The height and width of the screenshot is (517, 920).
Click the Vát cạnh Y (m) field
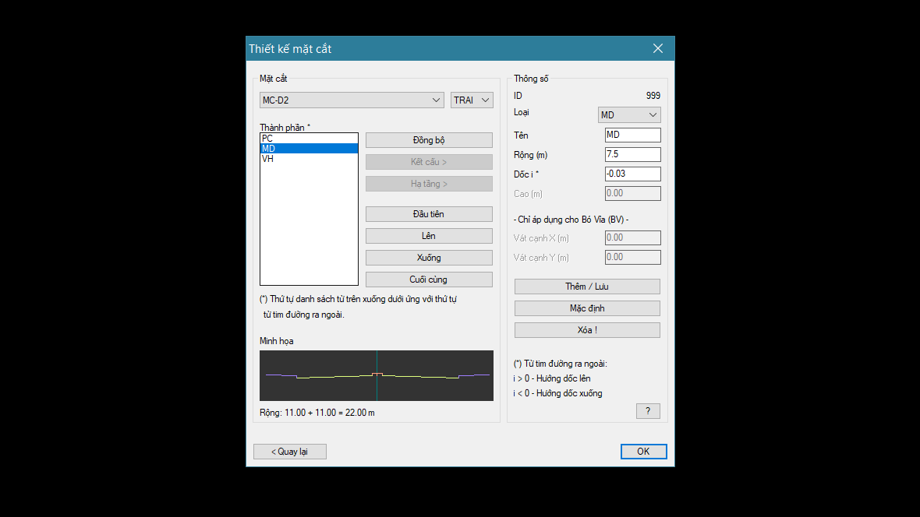pos(632,257)
